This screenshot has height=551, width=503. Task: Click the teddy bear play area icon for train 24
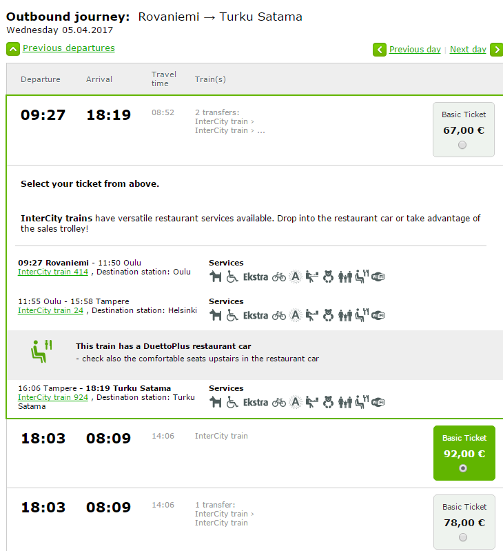tap(328, 315)
